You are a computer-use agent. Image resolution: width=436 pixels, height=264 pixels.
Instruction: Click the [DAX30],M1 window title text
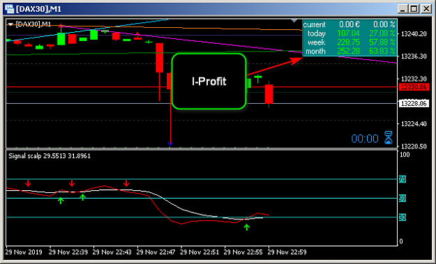coord(38,9)
